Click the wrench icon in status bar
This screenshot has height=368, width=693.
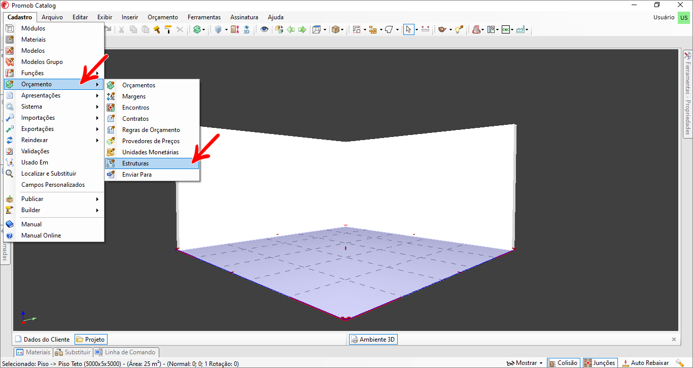(680, 363)
